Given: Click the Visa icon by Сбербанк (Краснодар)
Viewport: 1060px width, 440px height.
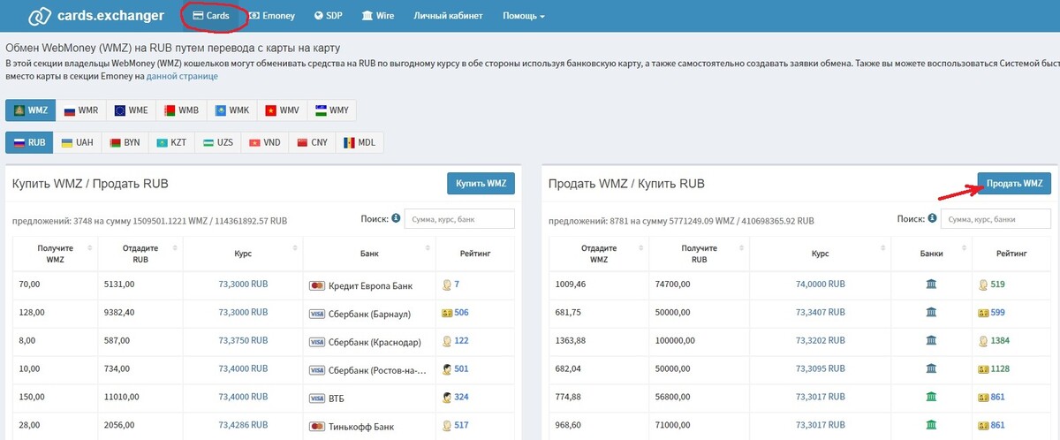Looking at the screenshot, I should 318,342.
